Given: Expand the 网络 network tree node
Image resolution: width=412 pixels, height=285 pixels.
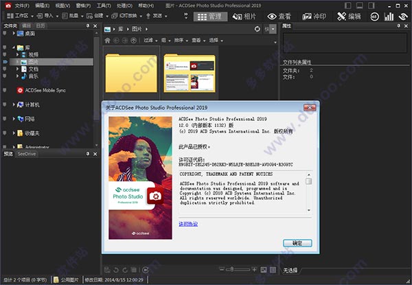Looking at the screenshot, I should [14, 119].
